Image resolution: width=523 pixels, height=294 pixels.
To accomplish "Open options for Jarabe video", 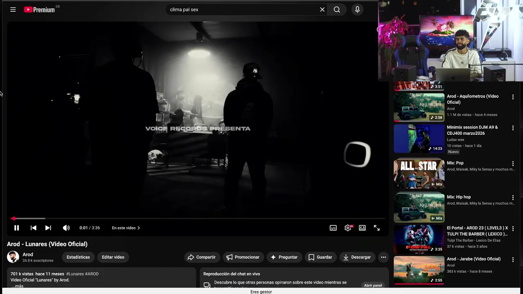I will 513,260.
